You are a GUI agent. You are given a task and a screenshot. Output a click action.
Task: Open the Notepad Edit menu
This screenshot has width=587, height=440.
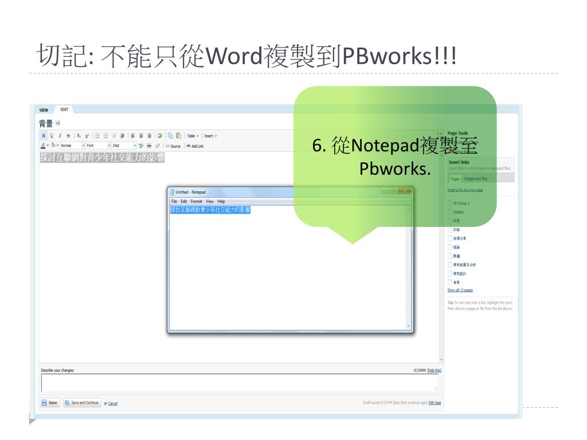[184, 201]
